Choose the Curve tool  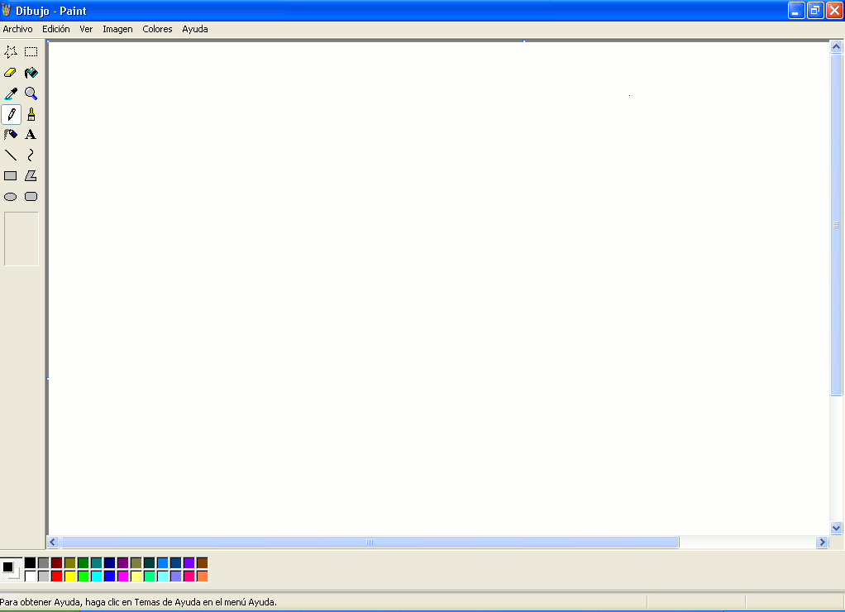pos(31,155)
